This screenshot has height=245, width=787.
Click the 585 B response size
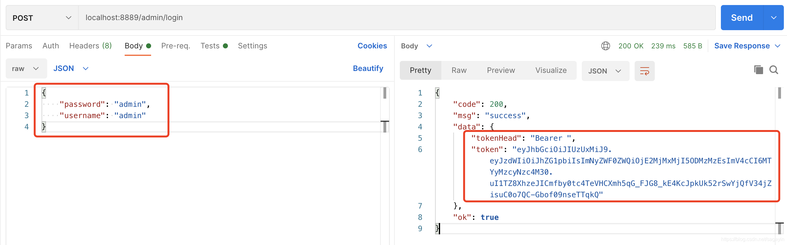[693, 46]
